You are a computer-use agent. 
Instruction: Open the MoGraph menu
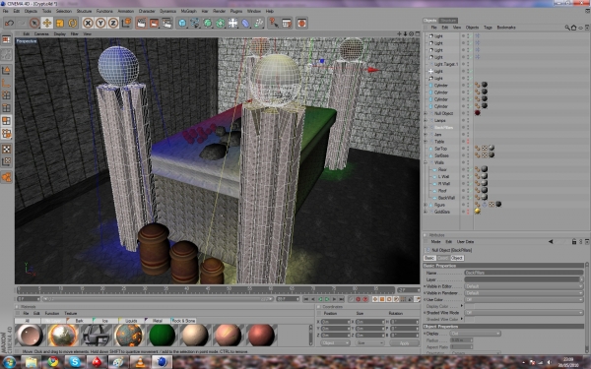[x=188, y=11]
